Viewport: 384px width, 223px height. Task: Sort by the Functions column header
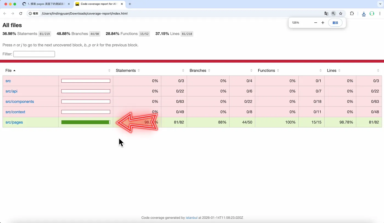coord(269,70)
